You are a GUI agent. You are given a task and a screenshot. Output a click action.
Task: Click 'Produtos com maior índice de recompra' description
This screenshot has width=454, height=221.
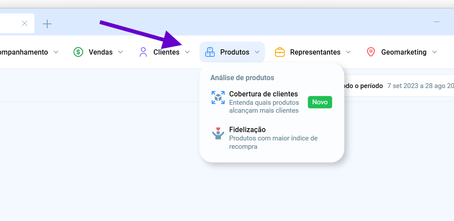[273, 142]
